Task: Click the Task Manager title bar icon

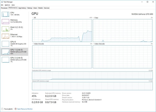Action: pos(2,2)
